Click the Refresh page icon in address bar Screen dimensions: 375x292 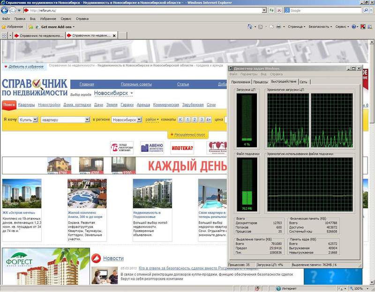[x=272, y=10]
